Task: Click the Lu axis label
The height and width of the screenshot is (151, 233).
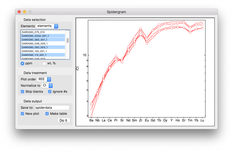Action: [x=202, y=120]
